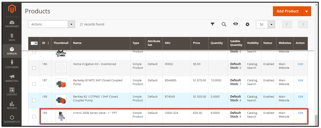Open the Marketing megaphone icon
321x128 pixels.
[x=12, y=77]
